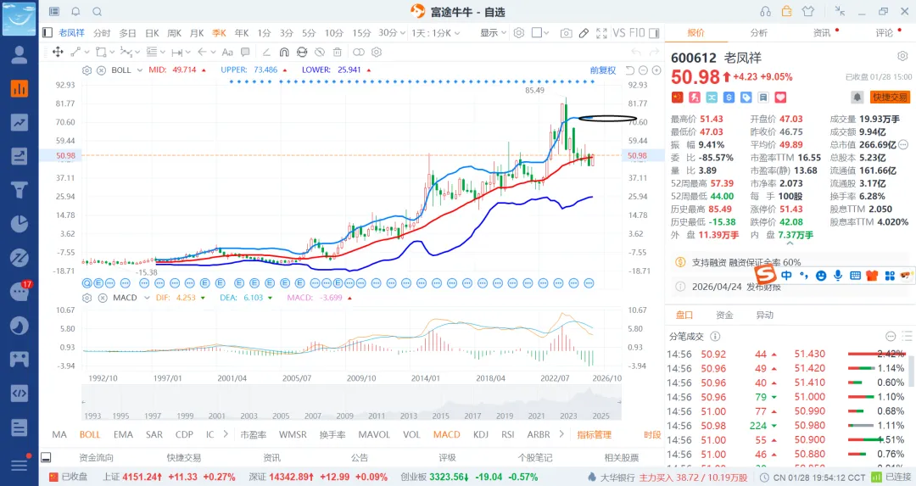The image size is (916, 486).
Task: Open the code brackets sidebar icon
Action: [x=20, y=393]
